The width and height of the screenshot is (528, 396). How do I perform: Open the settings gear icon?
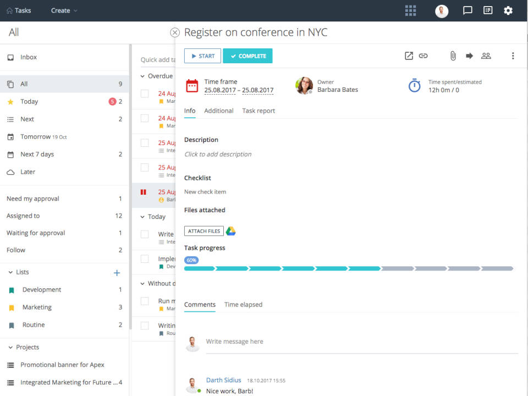click(508, 10)
